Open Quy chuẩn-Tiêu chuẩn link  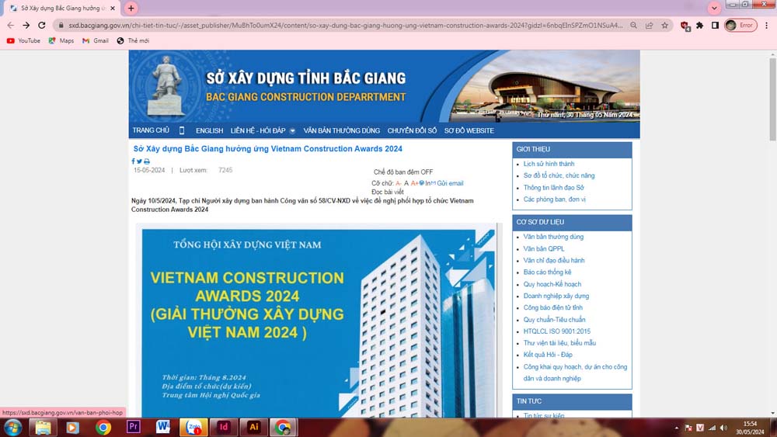click(x=554, y=320)
